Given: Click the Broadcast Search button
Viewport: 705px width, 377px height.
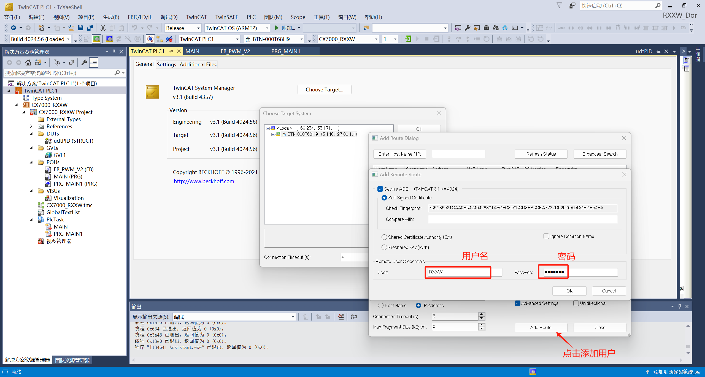Looking at the screenshot, I should tap(599, 154).
